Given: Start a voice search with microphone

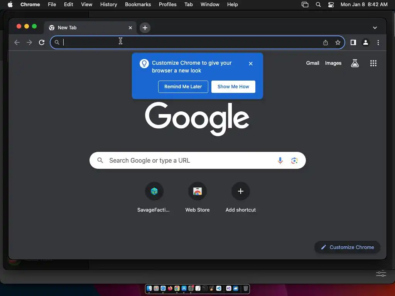Looking at the screenshot, I should click(280, 161).
